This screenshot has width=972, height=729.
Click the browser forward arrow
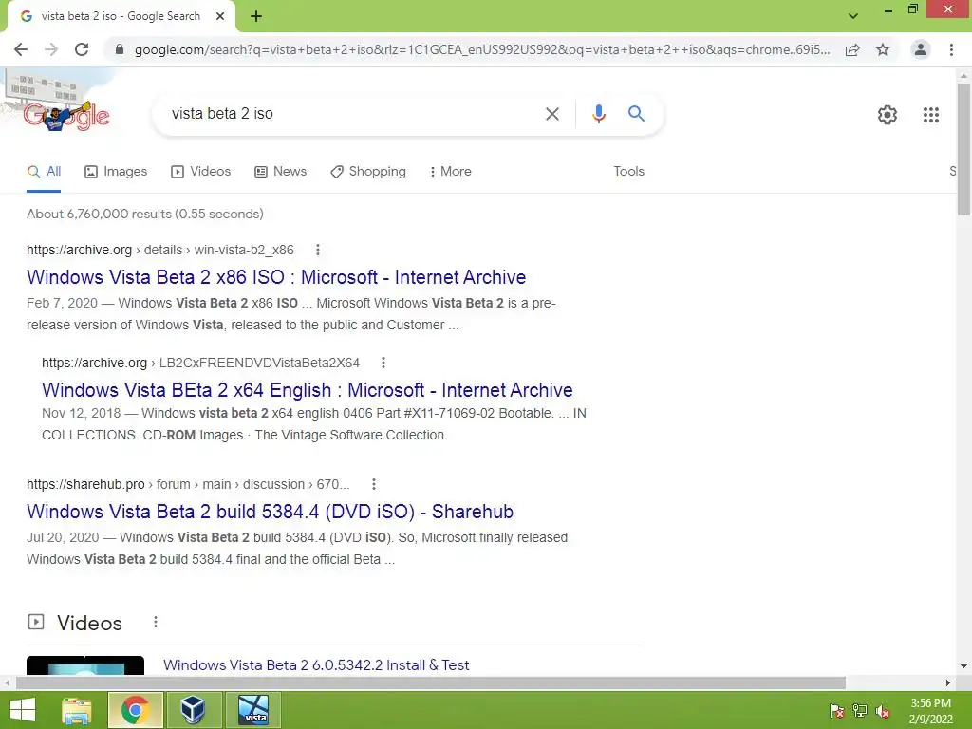click(x=51, y=49)
